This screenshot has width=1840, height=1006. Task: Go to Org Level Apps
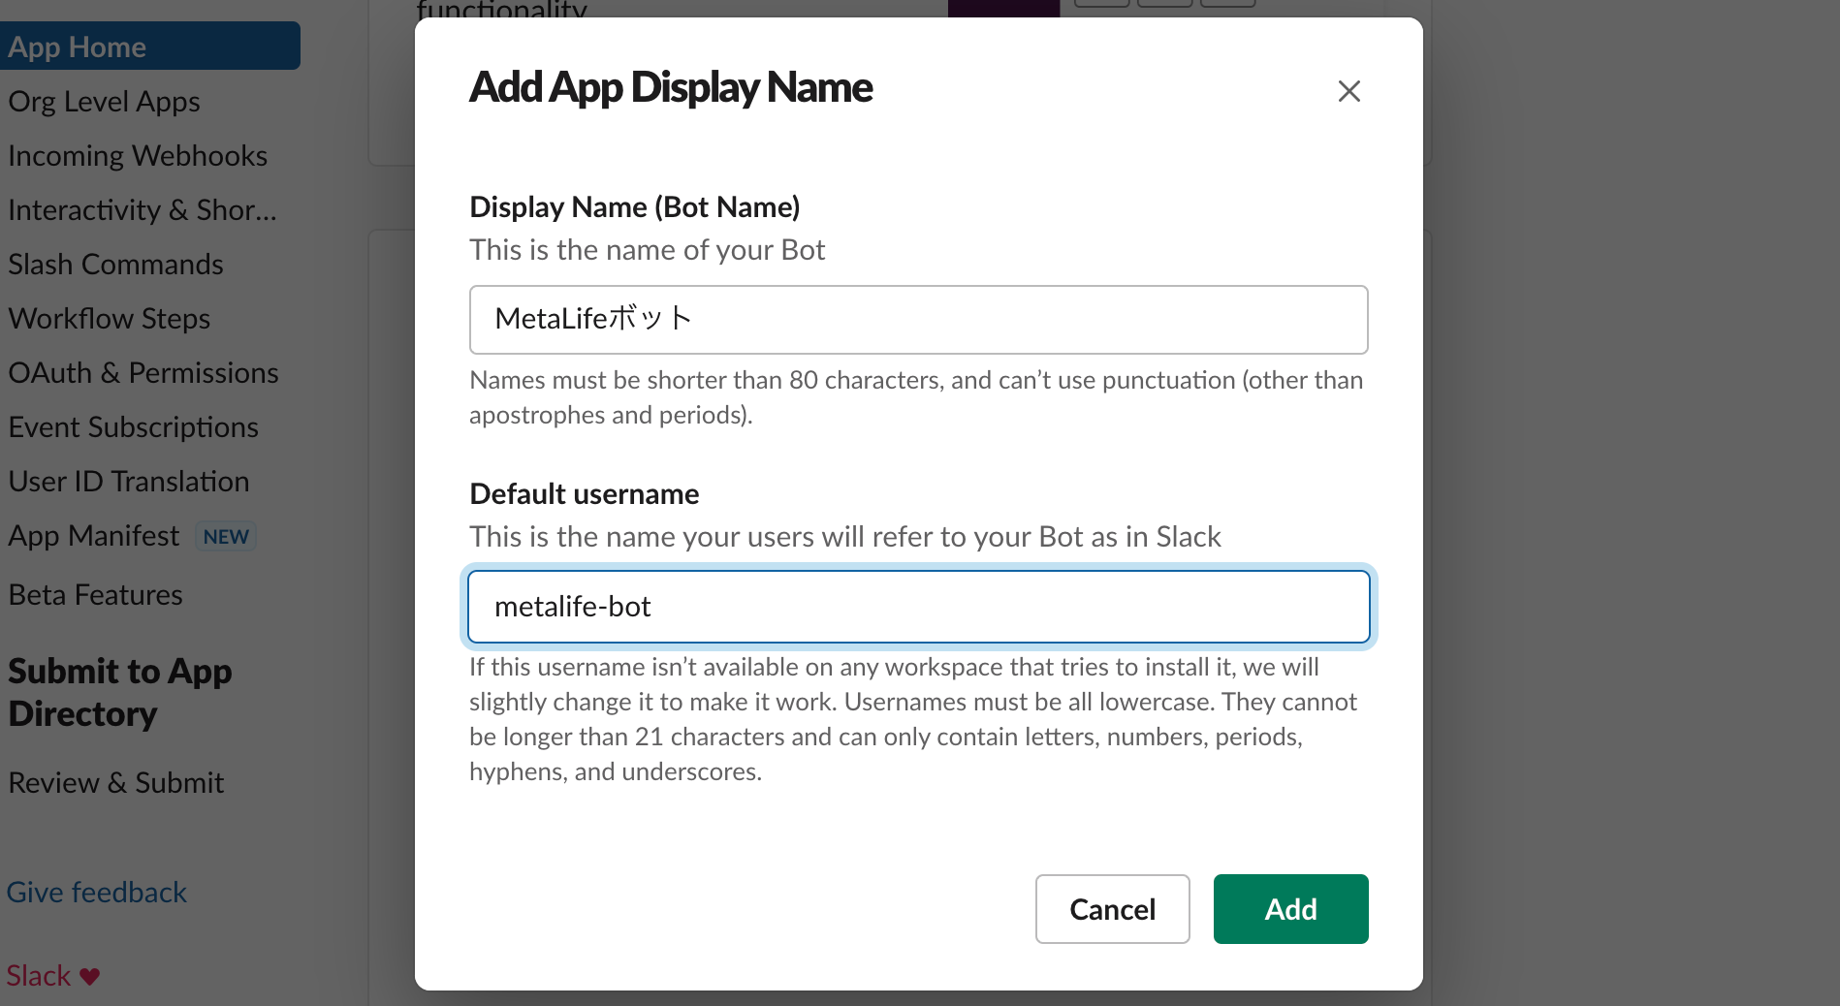tap(104, 102)
